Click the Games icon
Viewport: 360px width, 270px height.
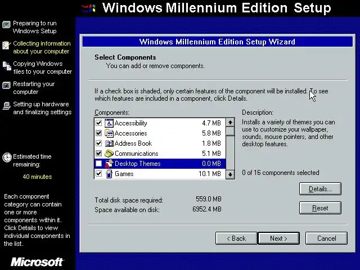[109, 174]
